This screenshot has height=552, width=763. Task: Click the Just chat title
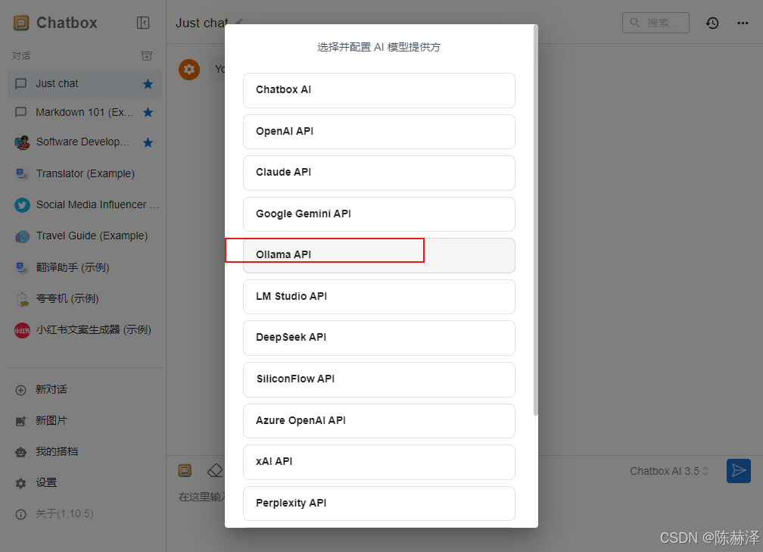[x=202, y=23]
